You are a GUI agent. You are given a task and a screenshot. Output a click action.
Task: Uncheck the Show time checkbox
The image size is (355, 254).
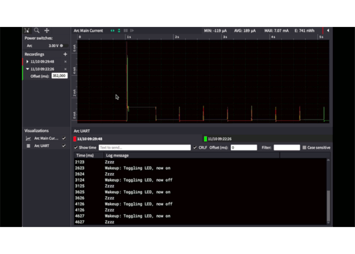coord(76,147)
